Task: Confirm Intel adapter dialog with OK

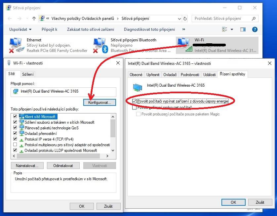Action: (x=233, y=202)
